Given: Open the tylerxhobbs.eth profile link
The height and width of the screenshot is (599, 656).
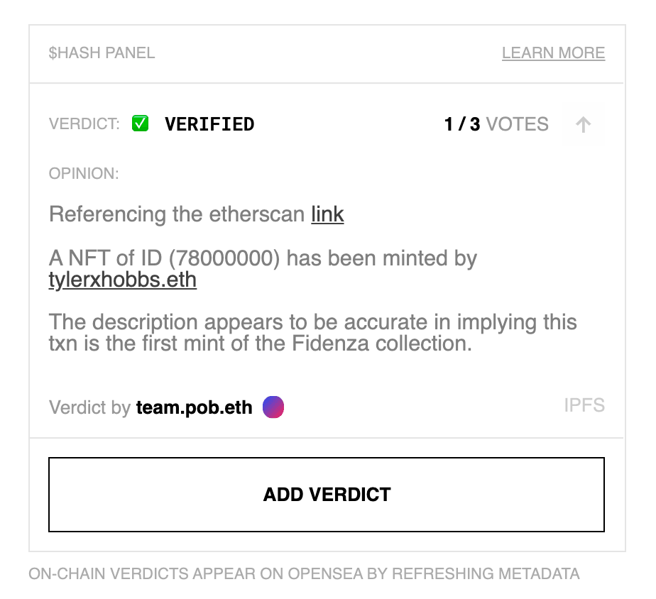Looking at the screenshot, I should (123, 280).
